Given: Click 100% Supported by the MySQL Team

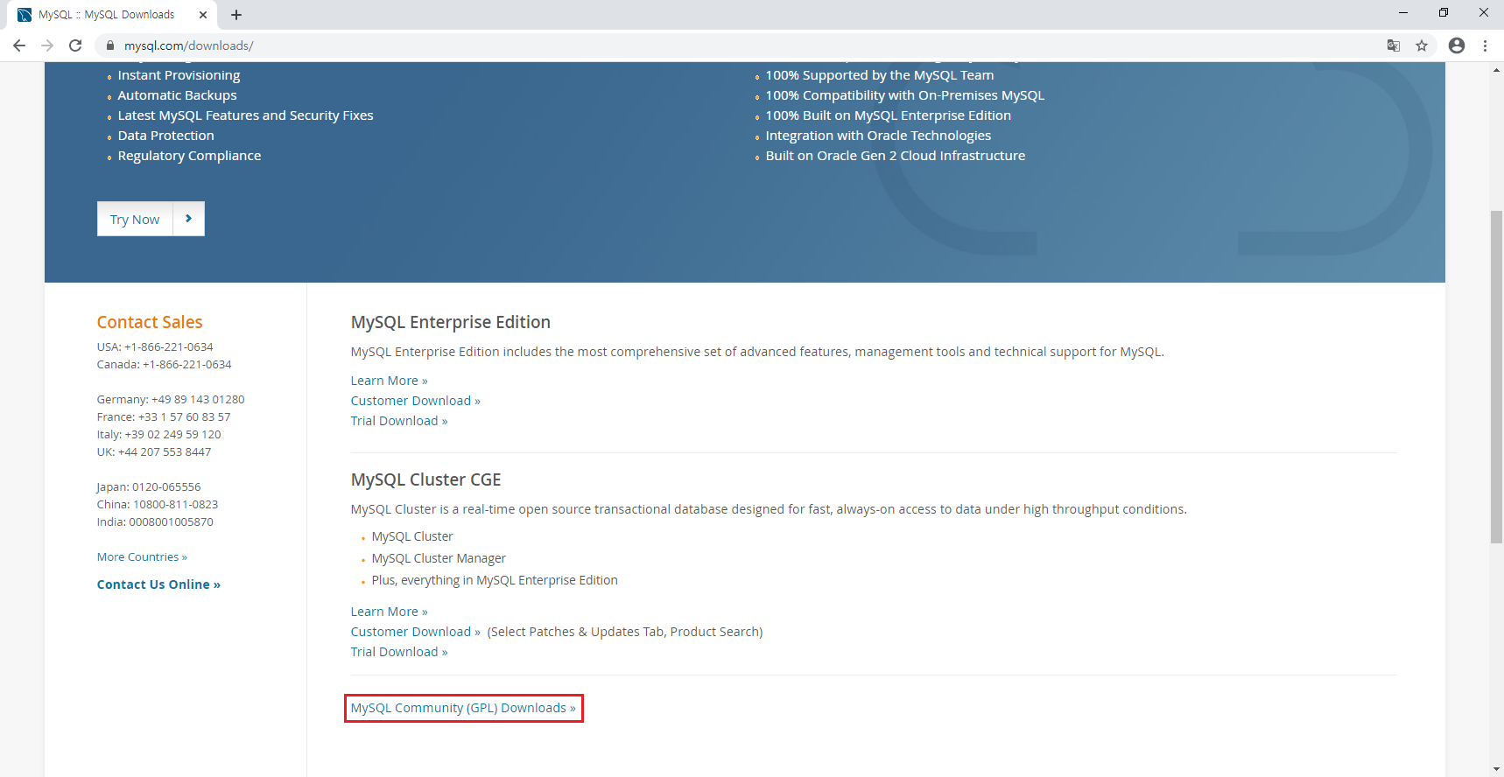Looking at the screenshot, I should [x=880, y=75].
